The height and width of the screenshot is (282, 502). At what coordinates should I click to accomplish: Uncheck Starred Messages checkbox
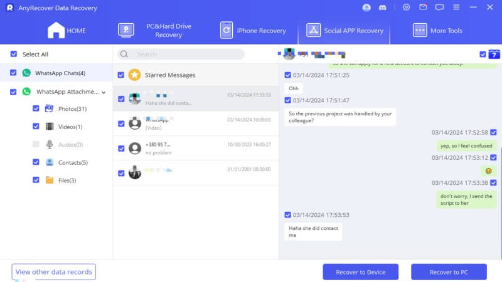point(120,75)
